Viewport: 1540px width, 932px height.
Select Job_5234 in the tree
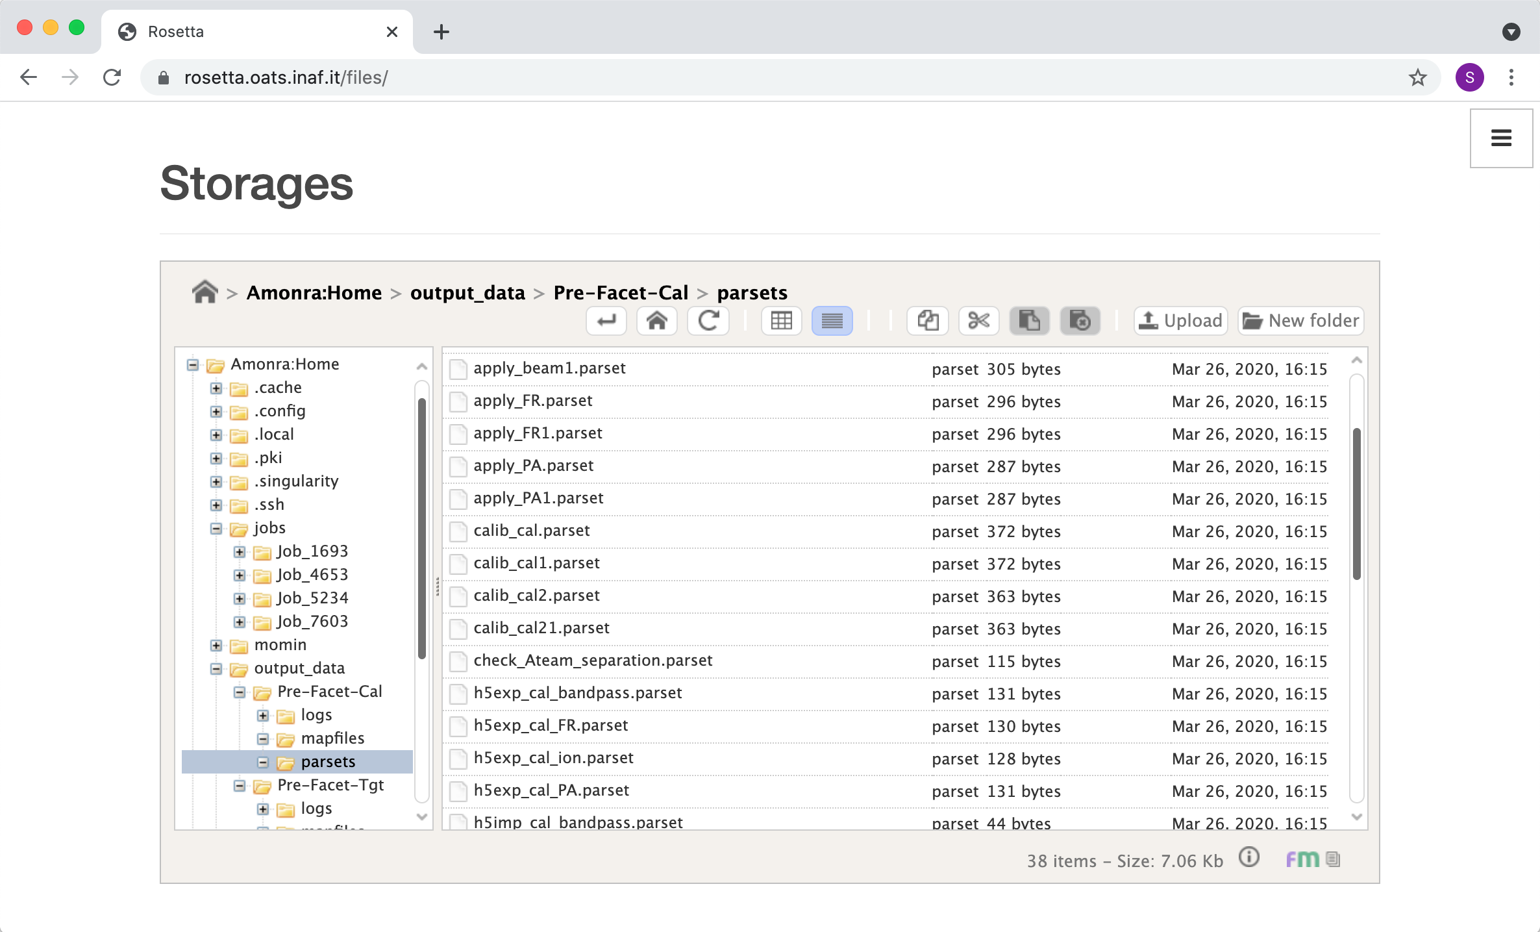[312, 598]
